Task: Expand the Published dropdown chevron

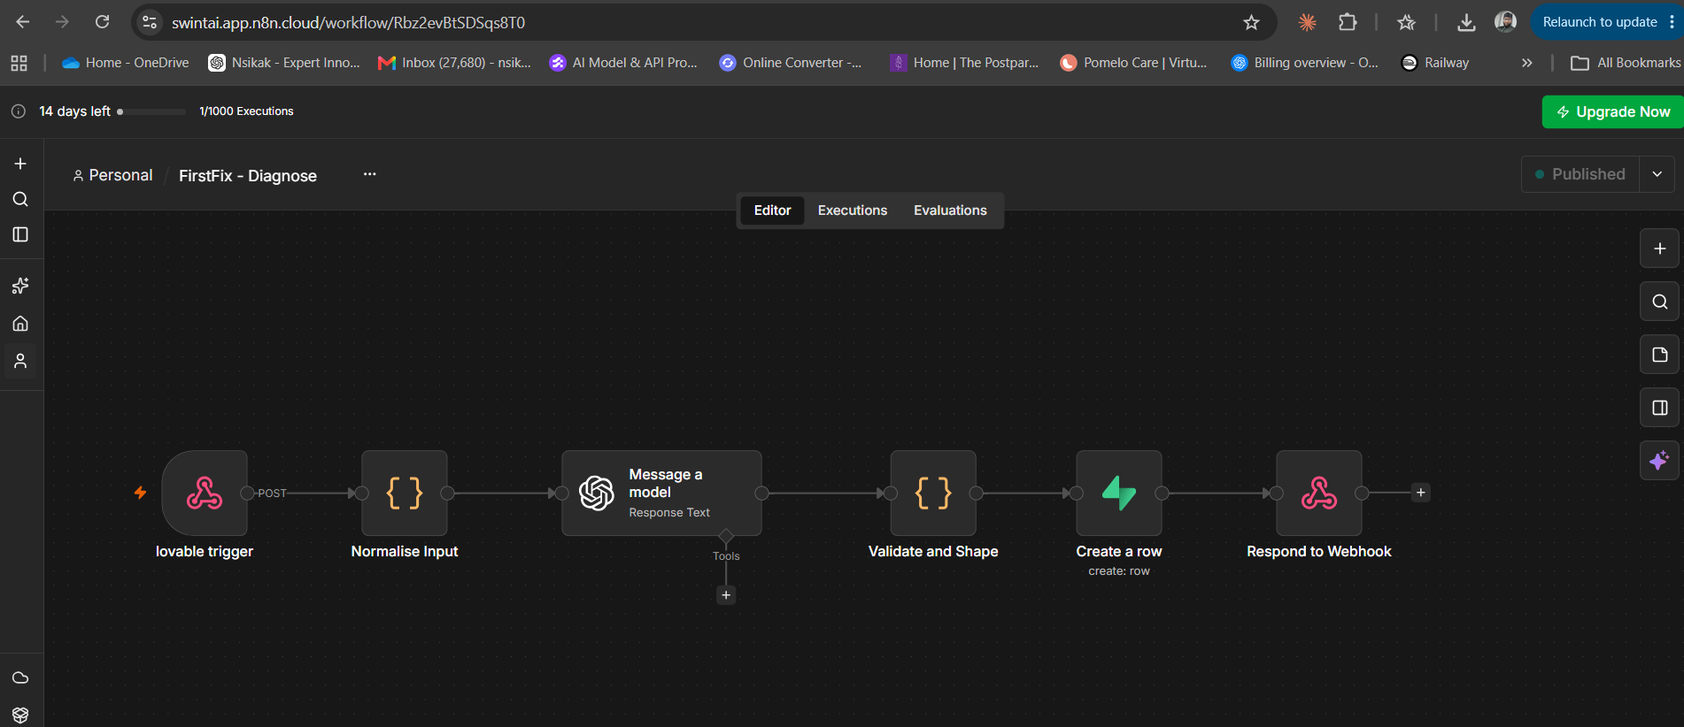Action: tap(1657, 174)
